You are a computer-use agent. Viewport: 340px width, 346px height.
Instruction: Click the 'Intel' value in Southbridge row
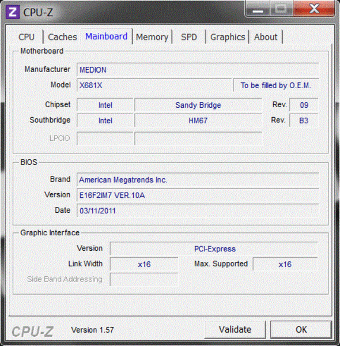pos(105,121)
